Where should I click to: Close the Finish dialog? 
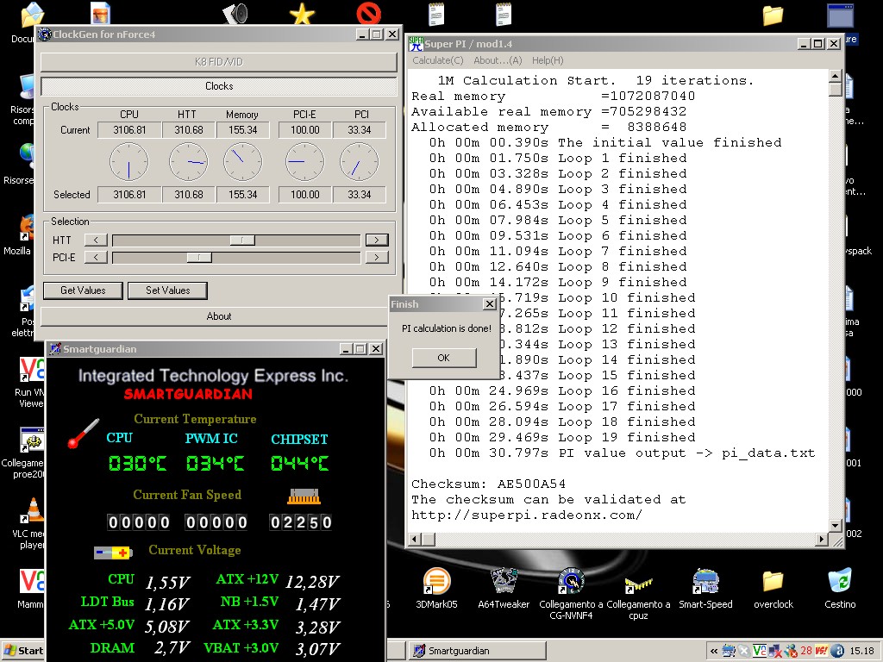[490, 304]
